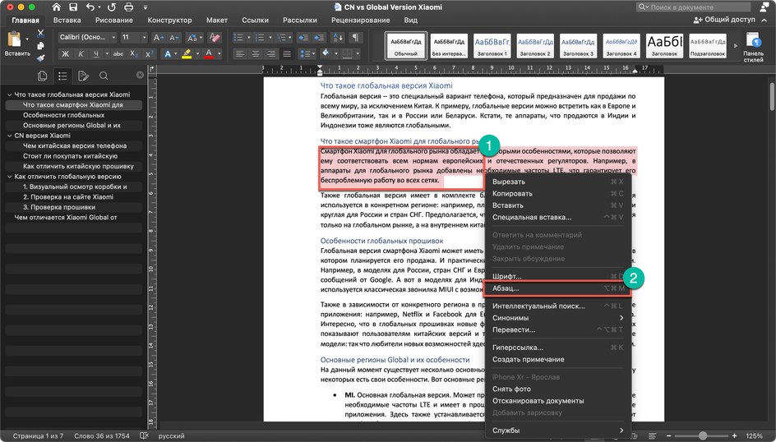Open the document map list icon
The width and height of the screenshot is (776, 442).
(62, 76)
